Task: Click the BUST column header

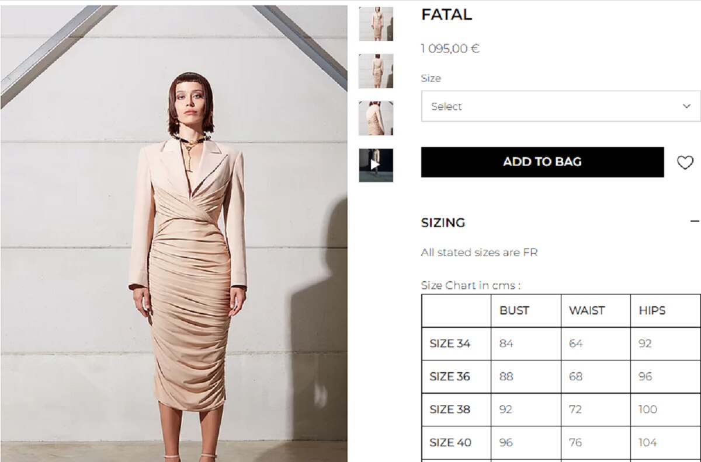Action: (514, 310)
